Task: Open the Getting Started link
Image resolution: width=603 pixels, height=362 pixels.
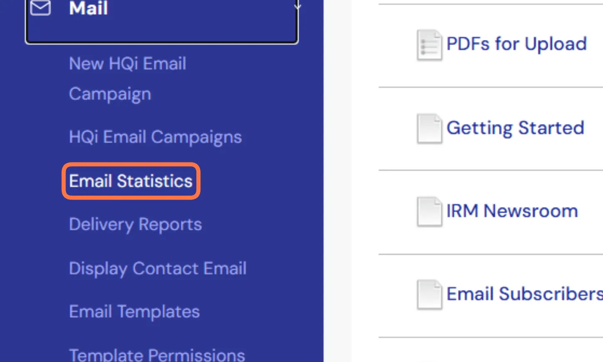Action: coord(515,128)
